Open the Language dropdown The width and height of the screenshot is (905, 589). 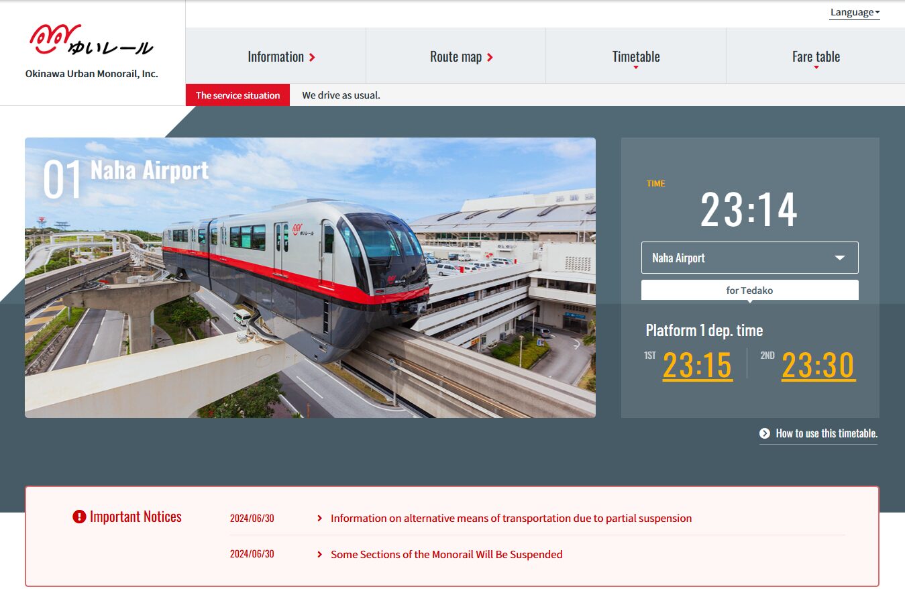pos(854,12)
